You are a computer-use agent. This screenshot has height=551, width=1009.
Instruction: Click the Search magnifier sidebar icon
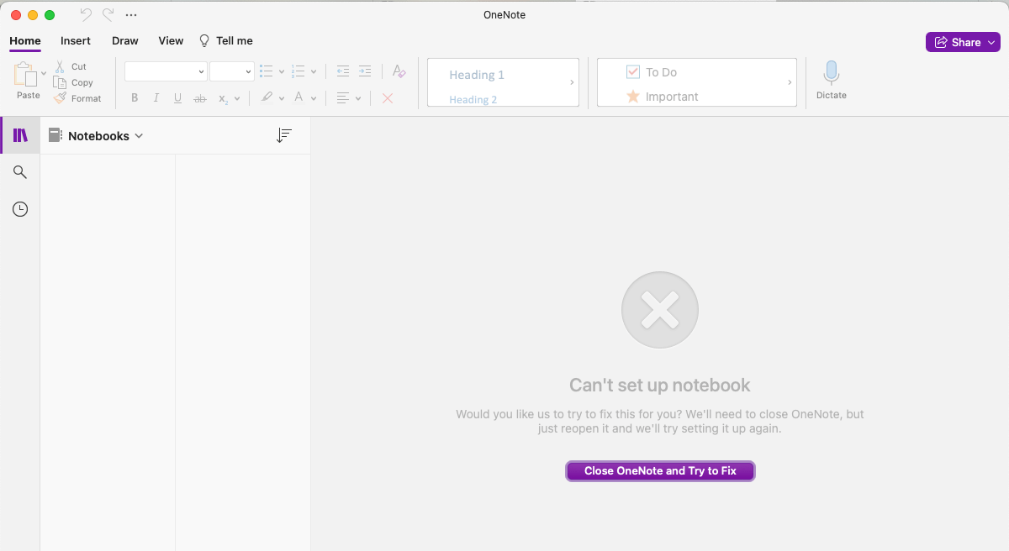click(x=20, y=172)
